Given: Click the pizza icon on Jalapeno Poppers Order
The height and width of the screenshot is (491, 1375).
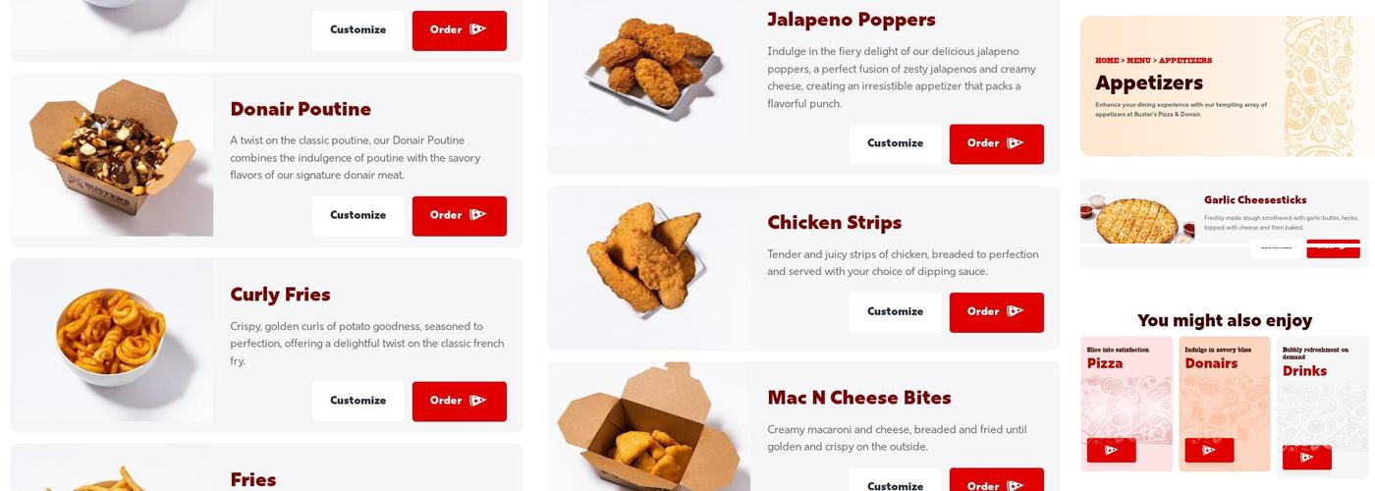Looking at the screenshot, I should [x=1015, y=143].
